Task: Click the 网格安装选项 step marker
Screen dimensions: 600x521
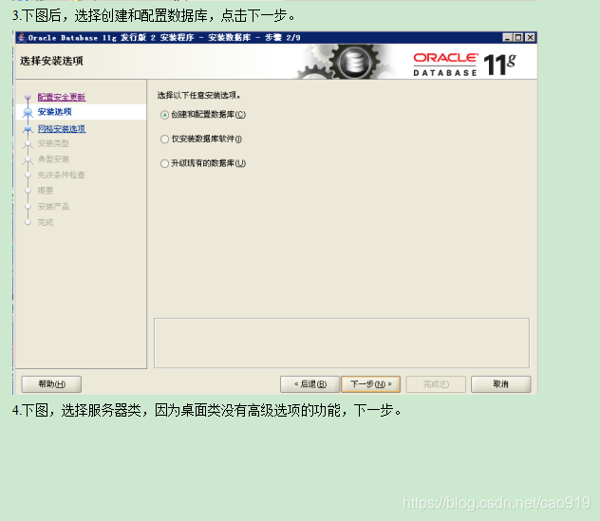Action: click(28, 129)
